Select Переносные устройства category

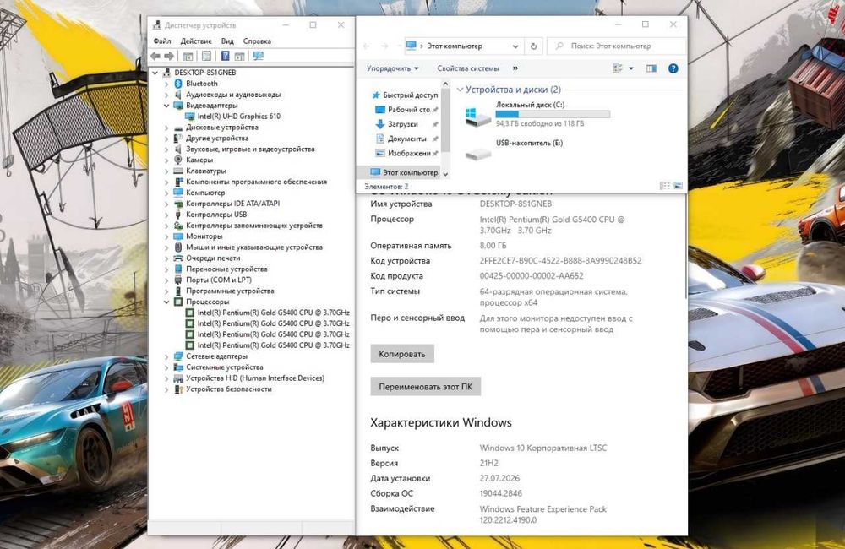tap(226, 269)
